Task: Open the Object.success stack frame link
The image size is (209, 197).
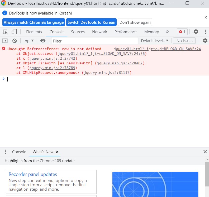Action: tap(101, 54)
